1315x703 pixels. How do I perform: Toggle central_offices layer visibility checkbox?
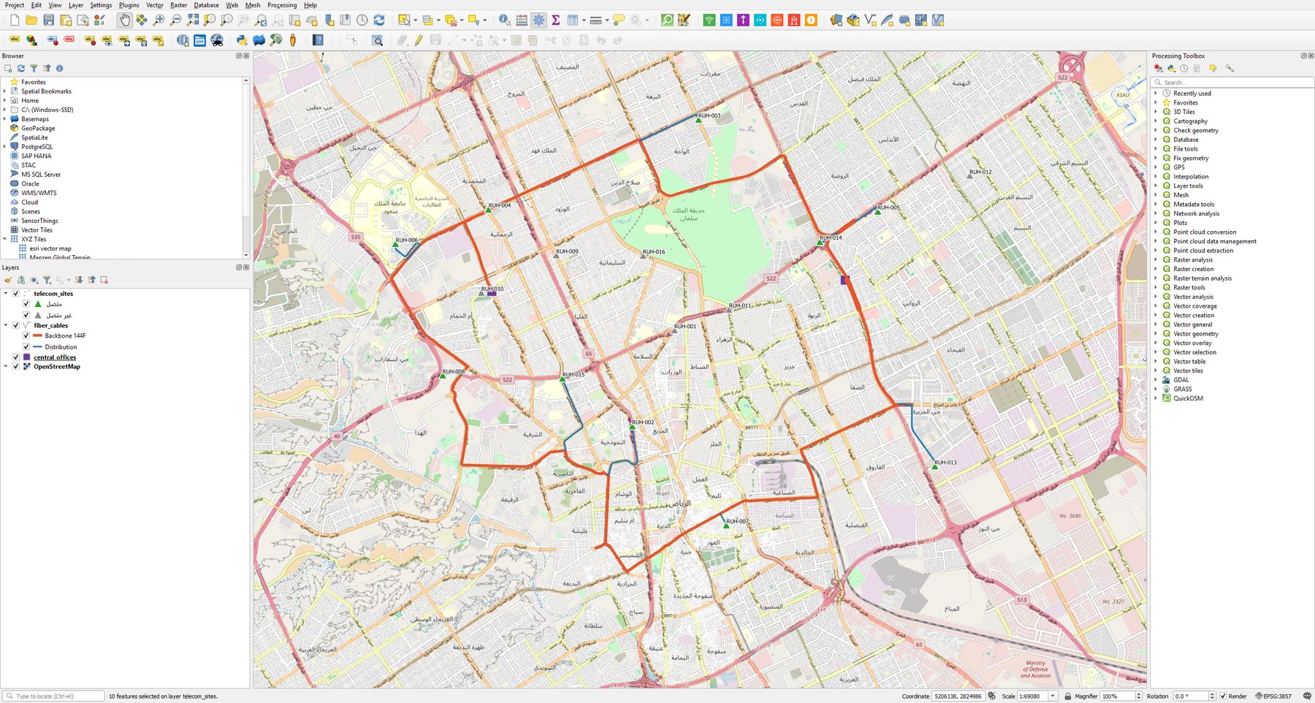pos(16,357)
